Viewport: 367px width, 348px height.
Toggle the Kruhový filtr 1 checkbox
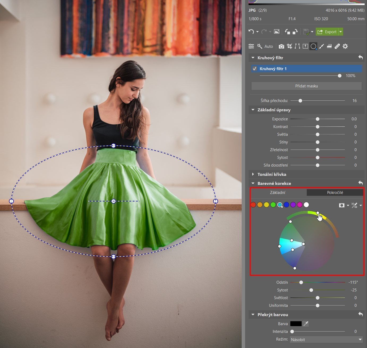tap(255, 69)
